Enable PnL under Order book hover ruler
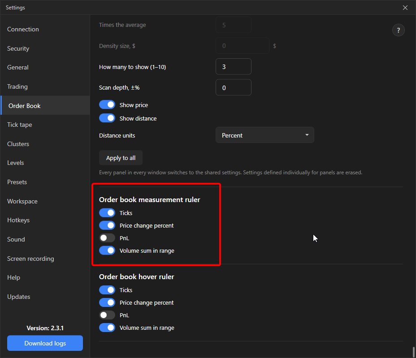The width and height of the screenshot is (416, 358). click(x=107, y=315)
